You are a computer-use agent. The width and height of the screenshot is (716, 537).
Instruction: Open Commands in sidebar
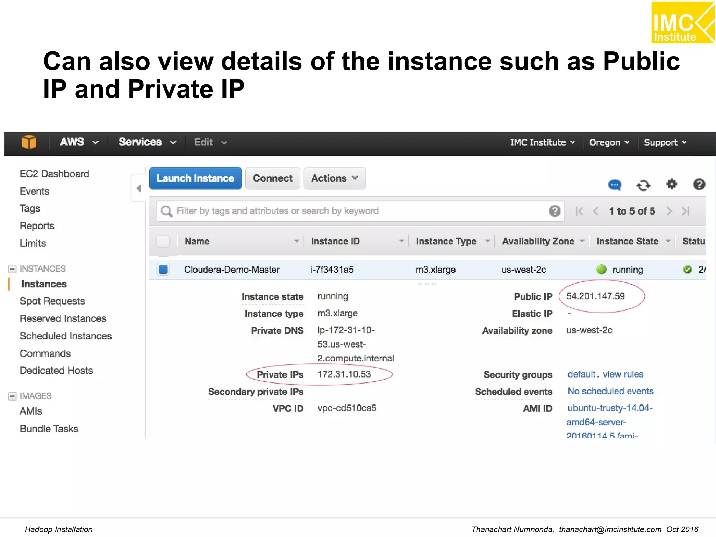point(45,353)
